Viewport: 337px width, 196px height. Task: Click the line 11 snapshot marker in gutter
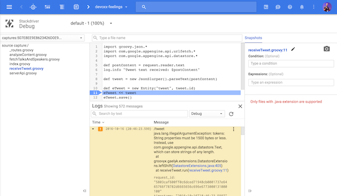pos(96,93)
